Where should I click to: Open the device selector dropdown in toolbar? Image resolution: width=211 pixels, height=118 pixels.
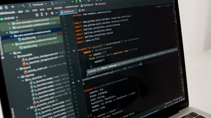(x=60, y=3)
